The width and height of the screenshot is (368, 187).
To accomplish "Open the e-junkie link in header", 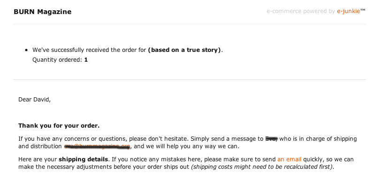I will [x=348, y=11].
